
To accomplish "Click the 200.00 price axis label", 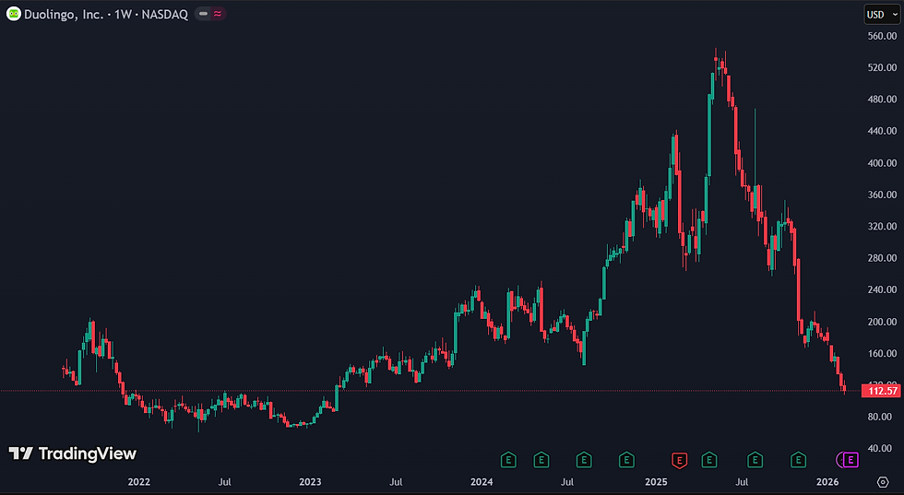I will pos(882,322).
